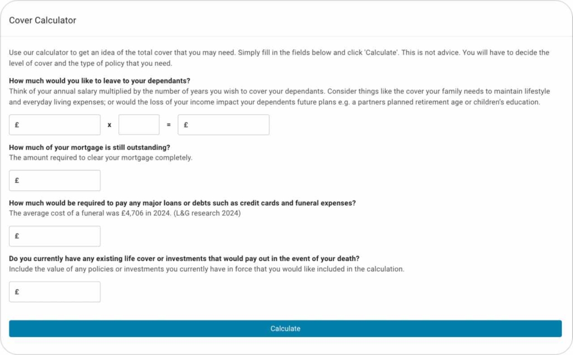
Task: Click the x symbol between salary fields
Action: tap(109, 125)
